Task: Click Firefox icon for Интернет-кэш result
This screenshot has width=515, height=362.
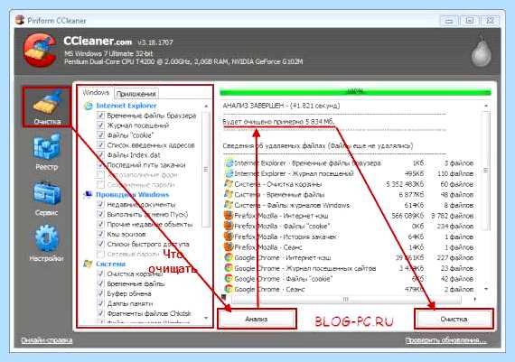Action: [x=229, y=216]
